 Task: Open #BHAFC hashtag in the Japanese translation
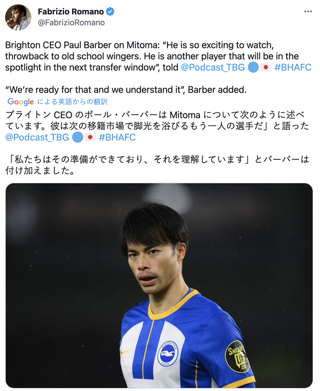pyautogui.click(x=117, y=137)
